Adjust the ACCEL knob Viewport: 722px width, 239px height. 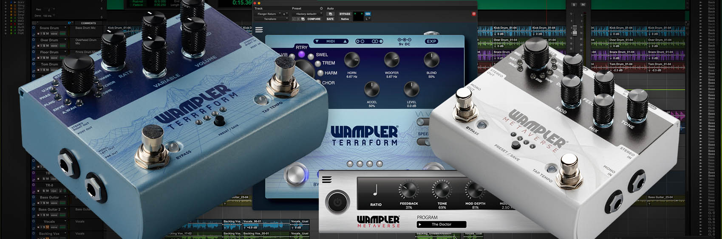(372, 90)
